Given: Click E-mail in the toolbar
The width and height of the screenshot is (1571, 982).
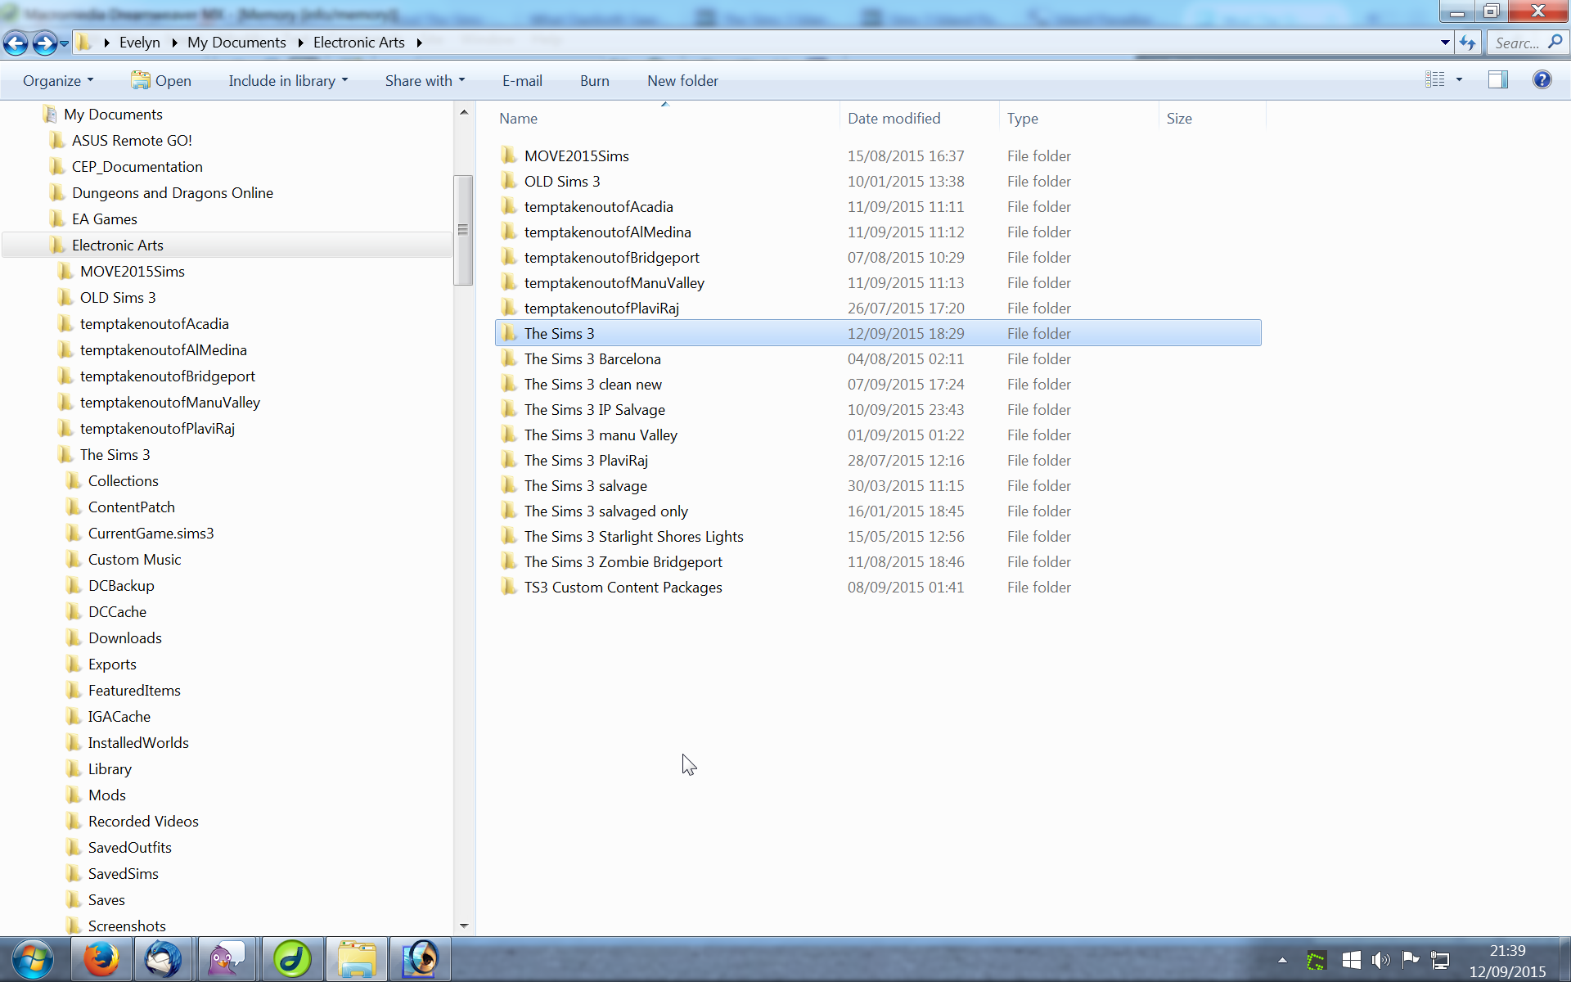Looking at the screenshot, I should click(x=522, y=80).
